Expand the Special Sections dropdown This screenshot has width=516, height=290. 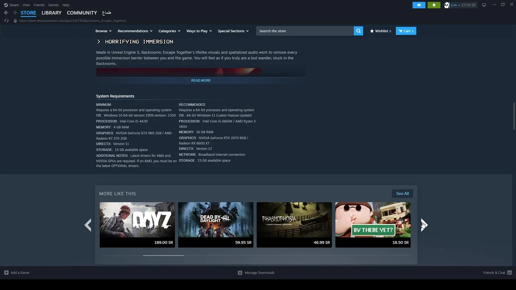(x=233, y=31)
